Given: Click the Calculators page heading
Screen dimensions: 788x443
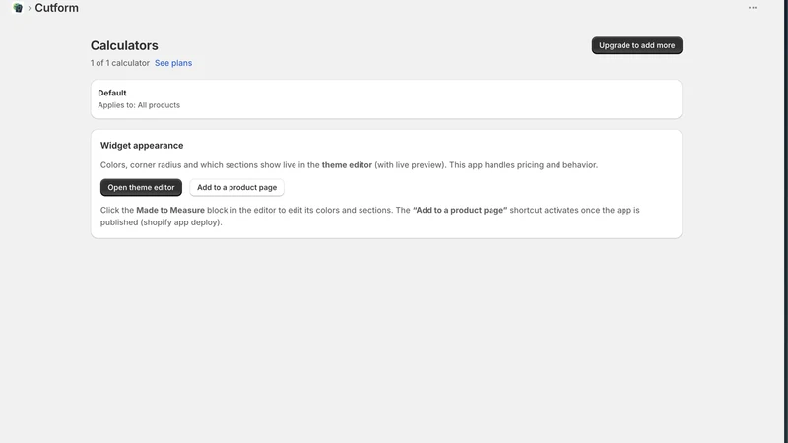Looking at the screenshot, I should point(124,45).
